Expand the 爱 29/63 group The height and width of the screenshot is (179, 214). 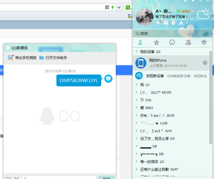[x=137, y=107]
